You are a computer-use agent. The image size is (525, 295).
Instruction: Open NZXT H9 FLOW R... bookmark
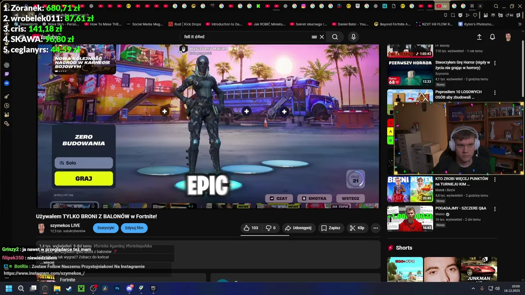[434, 24]
